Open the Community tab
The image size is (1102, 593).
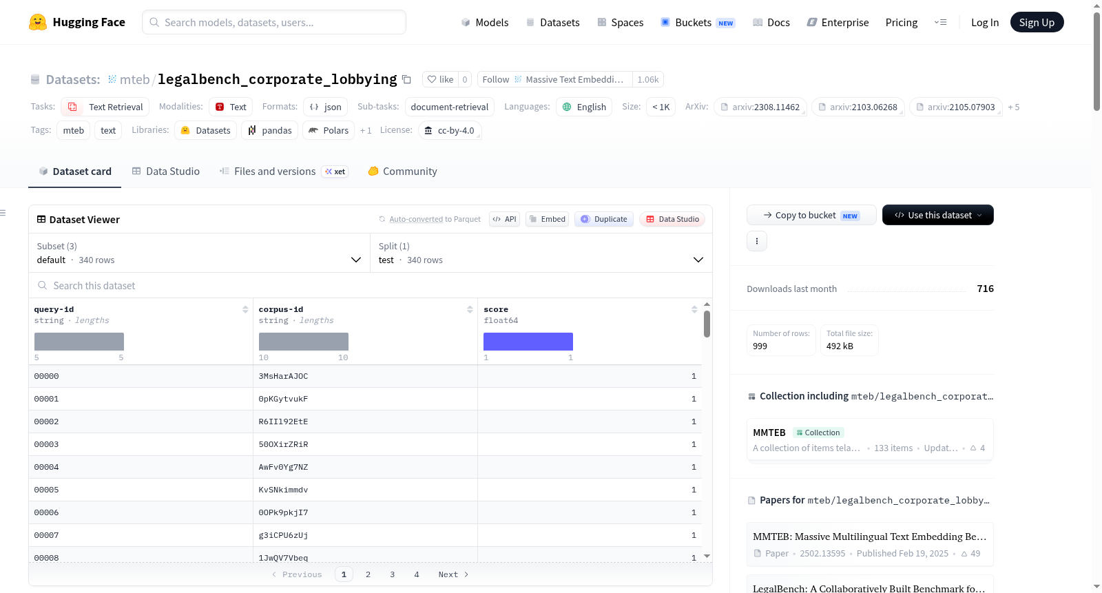click(x=402, y=171)
